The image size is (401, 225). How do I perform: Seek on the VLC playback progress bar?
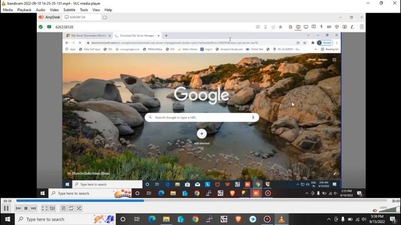202,201
